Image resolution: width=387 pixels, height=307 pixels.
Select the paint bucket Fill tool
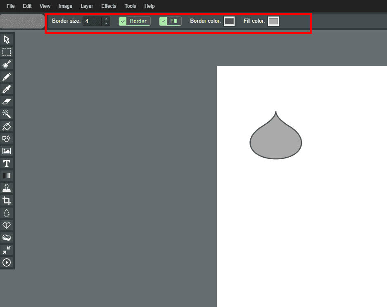(7, 126)
